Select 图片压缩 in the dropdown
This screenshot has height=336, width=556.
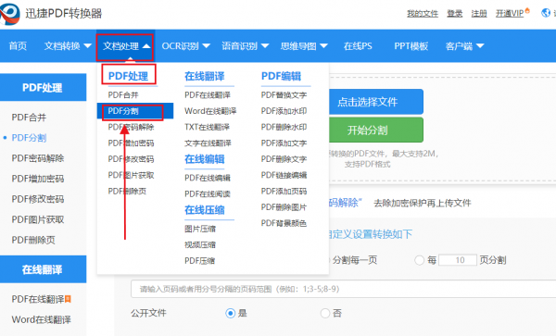(x=200, y=229)
